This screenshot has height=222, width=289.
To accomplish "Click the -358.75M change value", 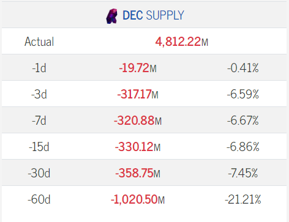I will [138, 173].
